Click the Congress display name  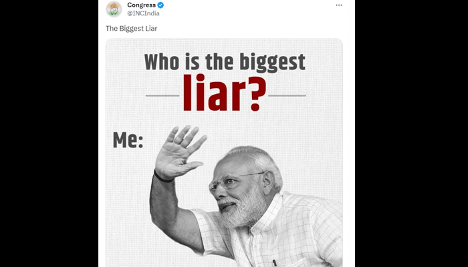point(142,5)
